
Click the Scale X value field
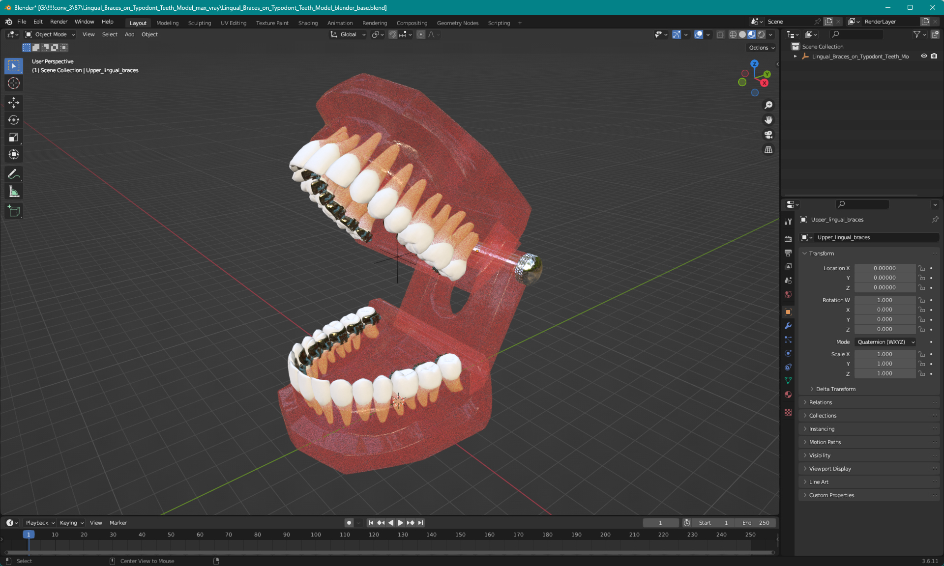pyautogui.click(x=885, y=354)
